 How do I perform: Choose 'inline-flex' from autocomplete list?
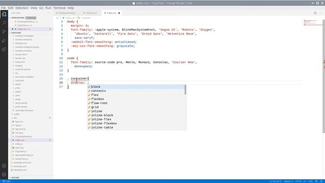pyautogui.click(x=136, y=119)
